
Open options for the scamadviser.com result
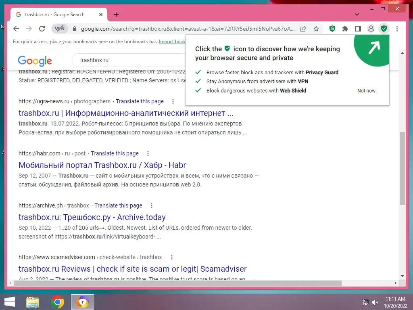172,257
